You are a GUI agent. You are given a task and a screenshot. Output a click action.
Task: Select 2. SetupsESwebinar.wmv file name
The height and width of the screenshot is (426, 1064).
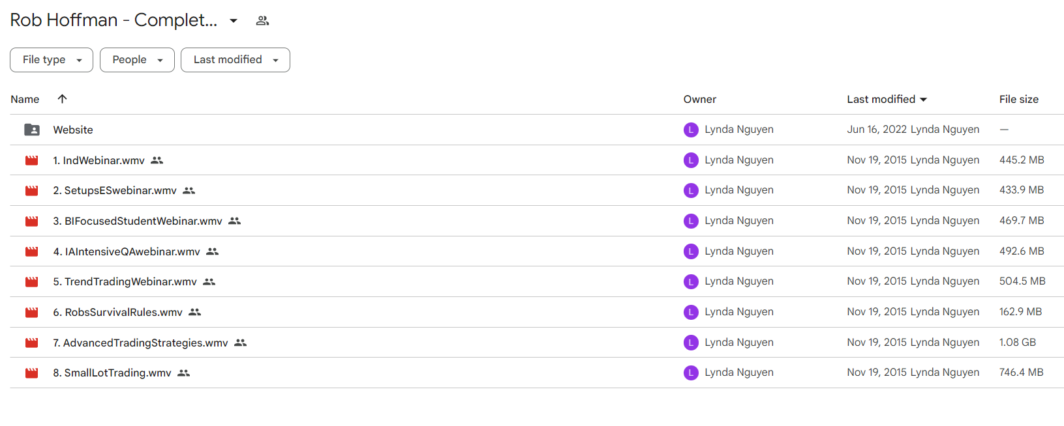(x=115, y=190)
